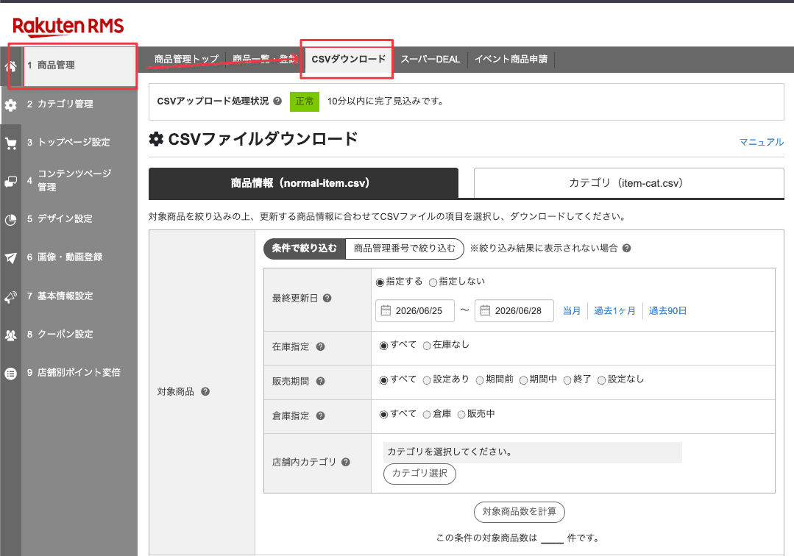The width and height of the screenshot is (794, 556).
Task: Open help icon next to 店舗内カテゴリ
Action: click(345, 462)
